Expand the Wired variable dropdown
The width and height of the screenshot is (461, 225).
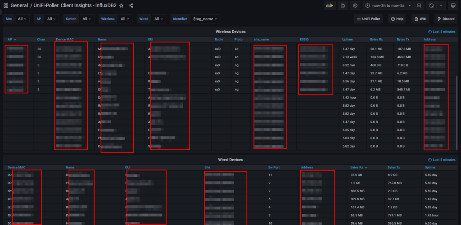[x=159, y=19]
